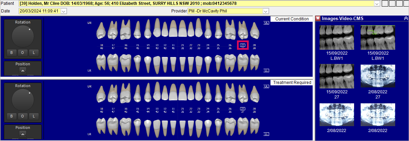Toggle the LL quadrant in Current Condition
The height and width of the screenshot is (141, 409).
click(x=266, y=70)
